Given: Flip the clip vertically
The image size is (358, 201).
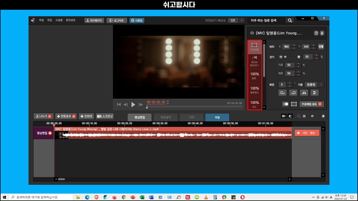Looking at the screenshot, I should [315, 93].
